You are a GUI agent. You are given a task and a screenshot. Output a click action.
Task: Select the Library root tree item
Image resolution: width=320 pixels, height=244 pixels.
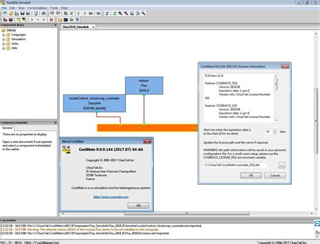(11, 30)
